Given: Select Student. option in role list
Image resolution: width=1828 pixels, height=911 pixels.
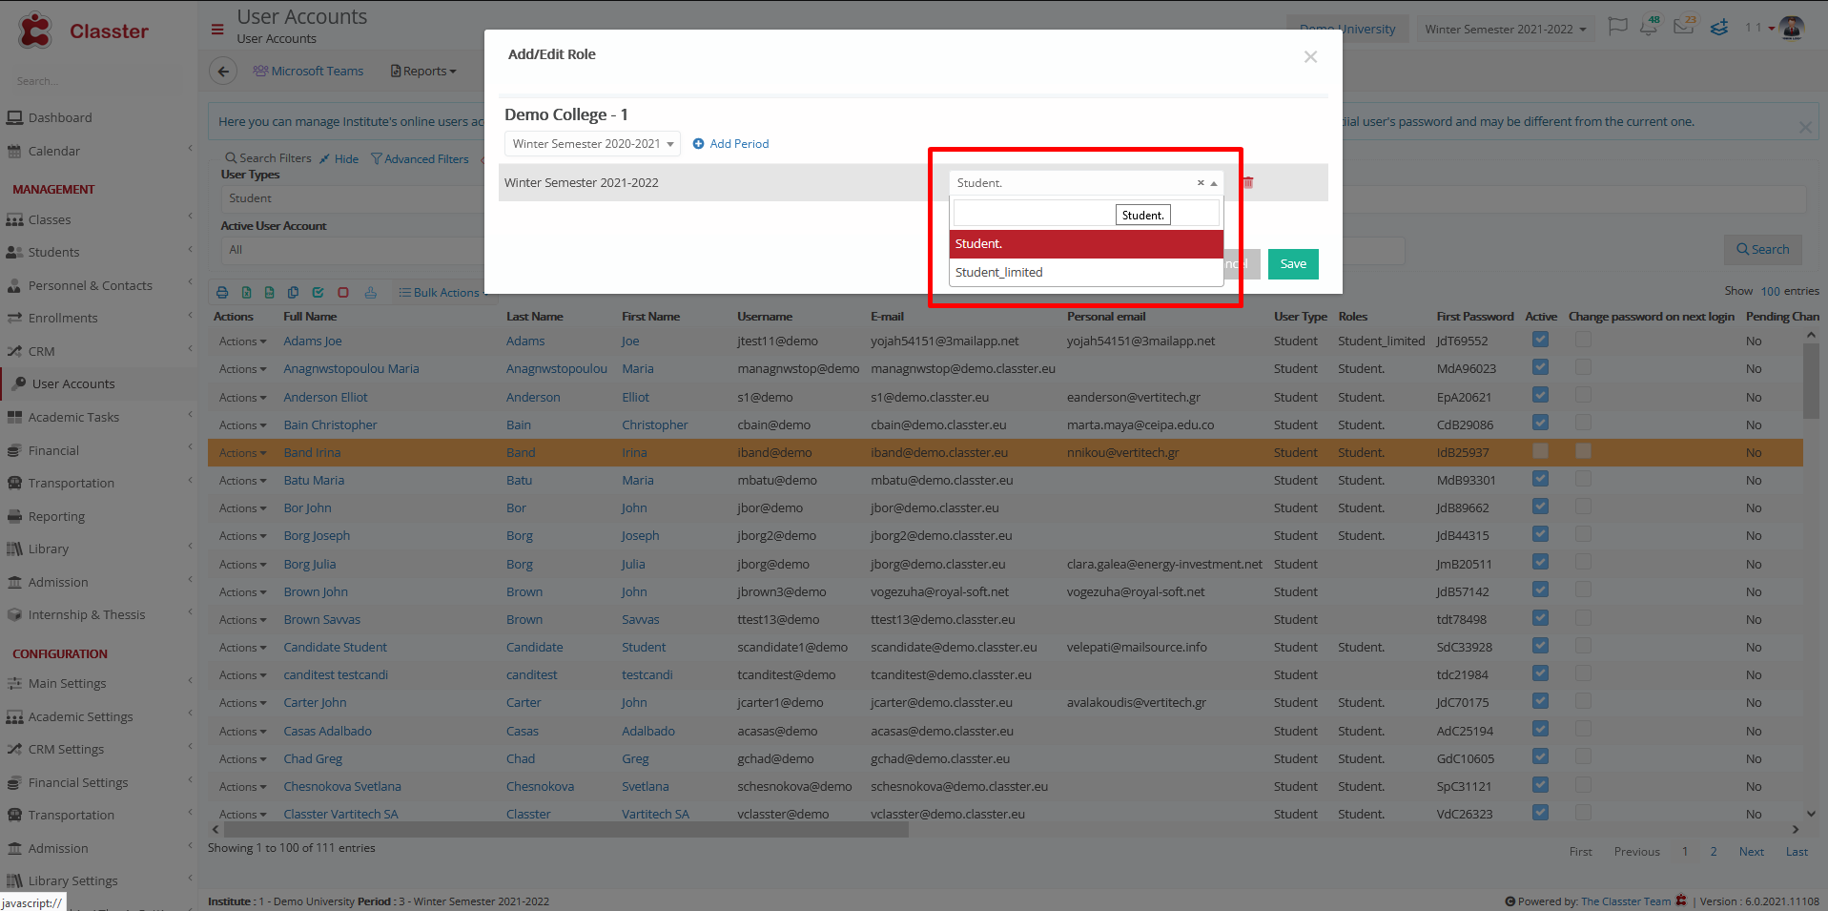Looking at the screenshot, I should tap(1086, 244).
